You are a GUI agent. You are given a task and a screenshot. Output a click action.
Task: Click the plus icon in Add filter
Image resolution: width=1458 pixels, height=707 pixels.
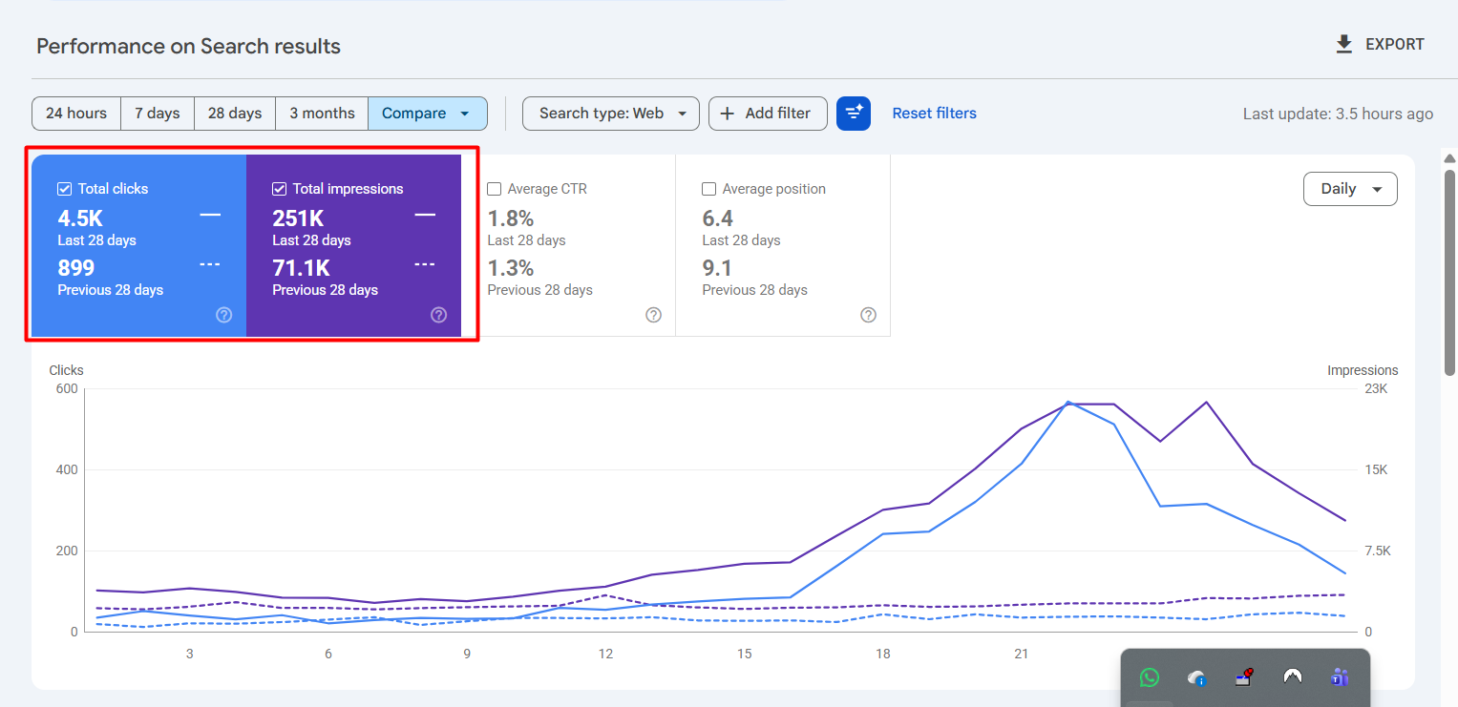pos(728,114)
